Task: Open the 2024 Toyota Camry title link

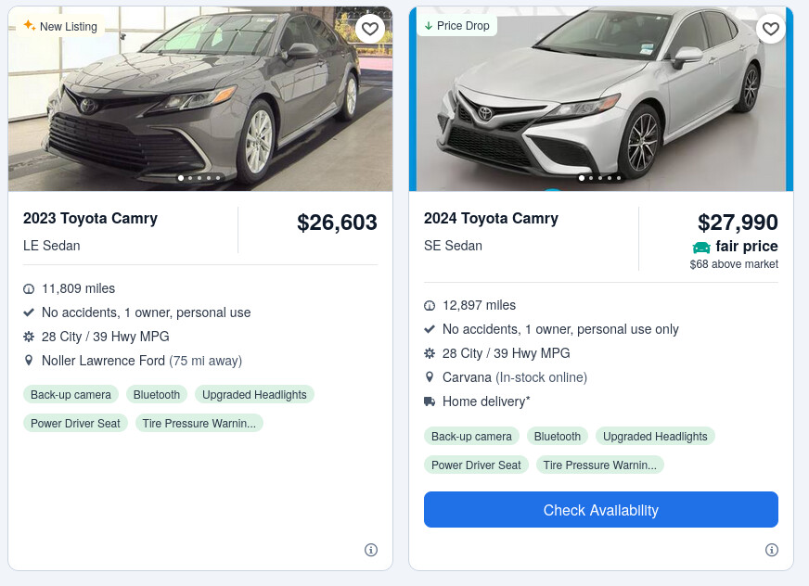Action: click(x=491, y=219)
